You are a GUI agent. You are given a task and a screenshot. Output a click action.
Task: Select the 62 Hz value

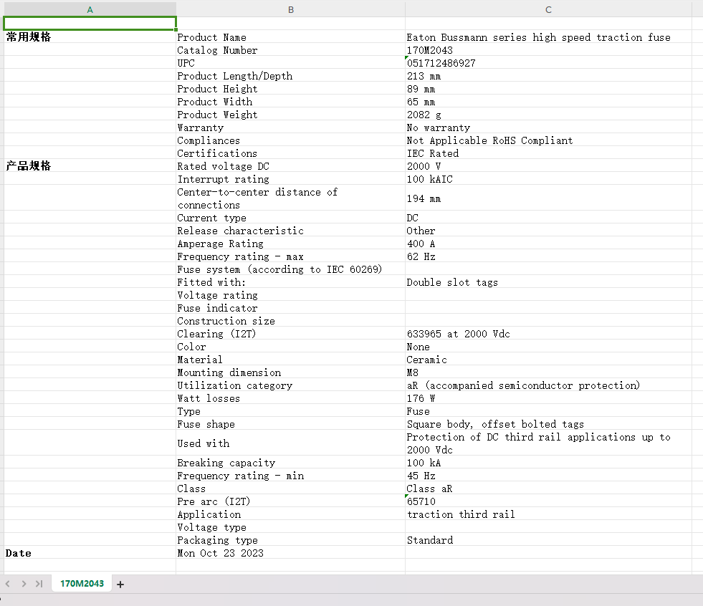(x=548, y=256)
